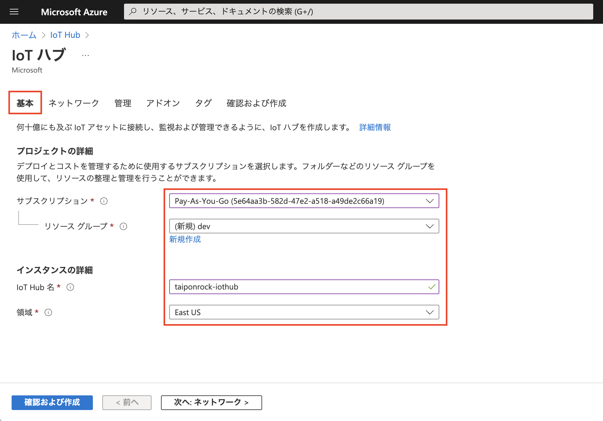The image size is (603, 421).
Task: Click the search magnifier icon
Action: pyautogui.click(x=133, y=12)
